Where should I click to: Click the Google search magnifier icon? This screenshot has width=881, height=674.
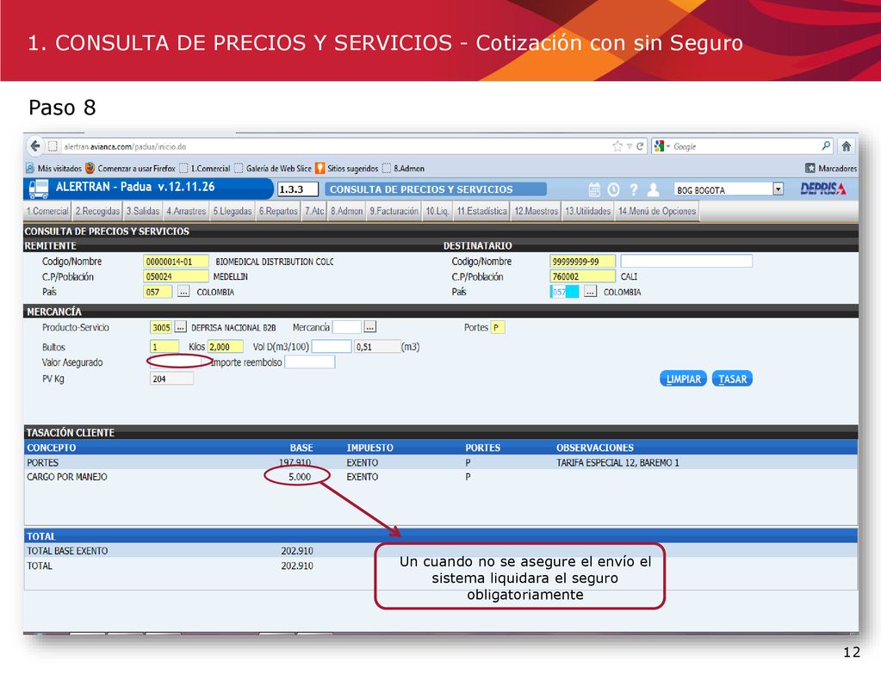(x=826, y=146)
